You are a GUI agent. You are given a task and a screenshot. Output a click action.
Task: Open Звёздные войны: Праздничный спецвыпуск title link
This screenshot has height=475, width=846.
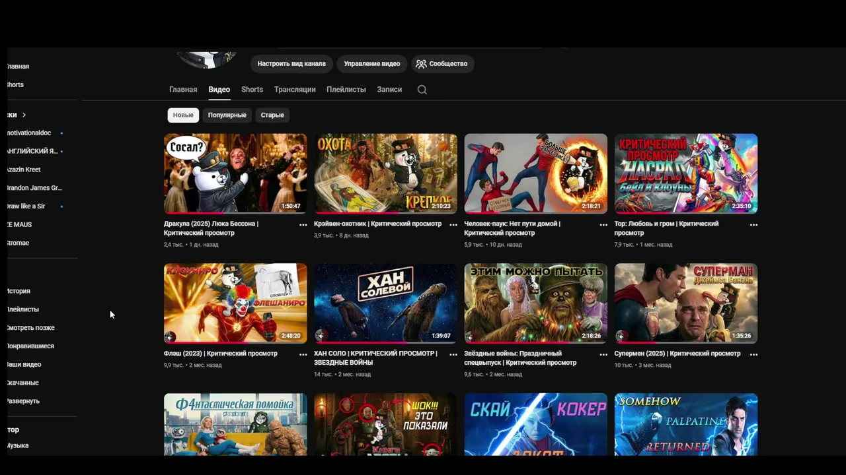[520, 358]
